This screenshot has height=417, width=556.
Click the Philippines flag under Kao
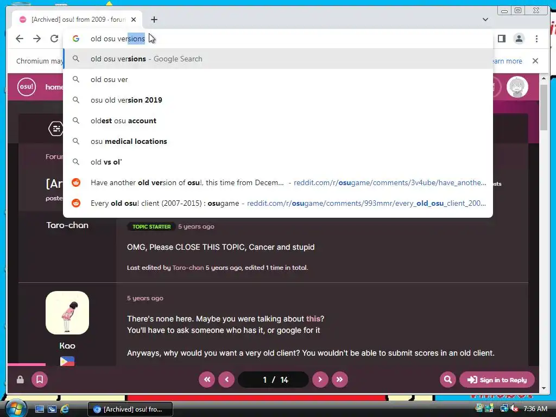point(67,361)
